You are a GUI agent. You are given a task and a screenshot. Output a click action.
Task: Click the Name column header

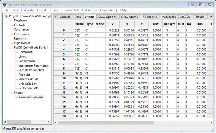point(80,24)
